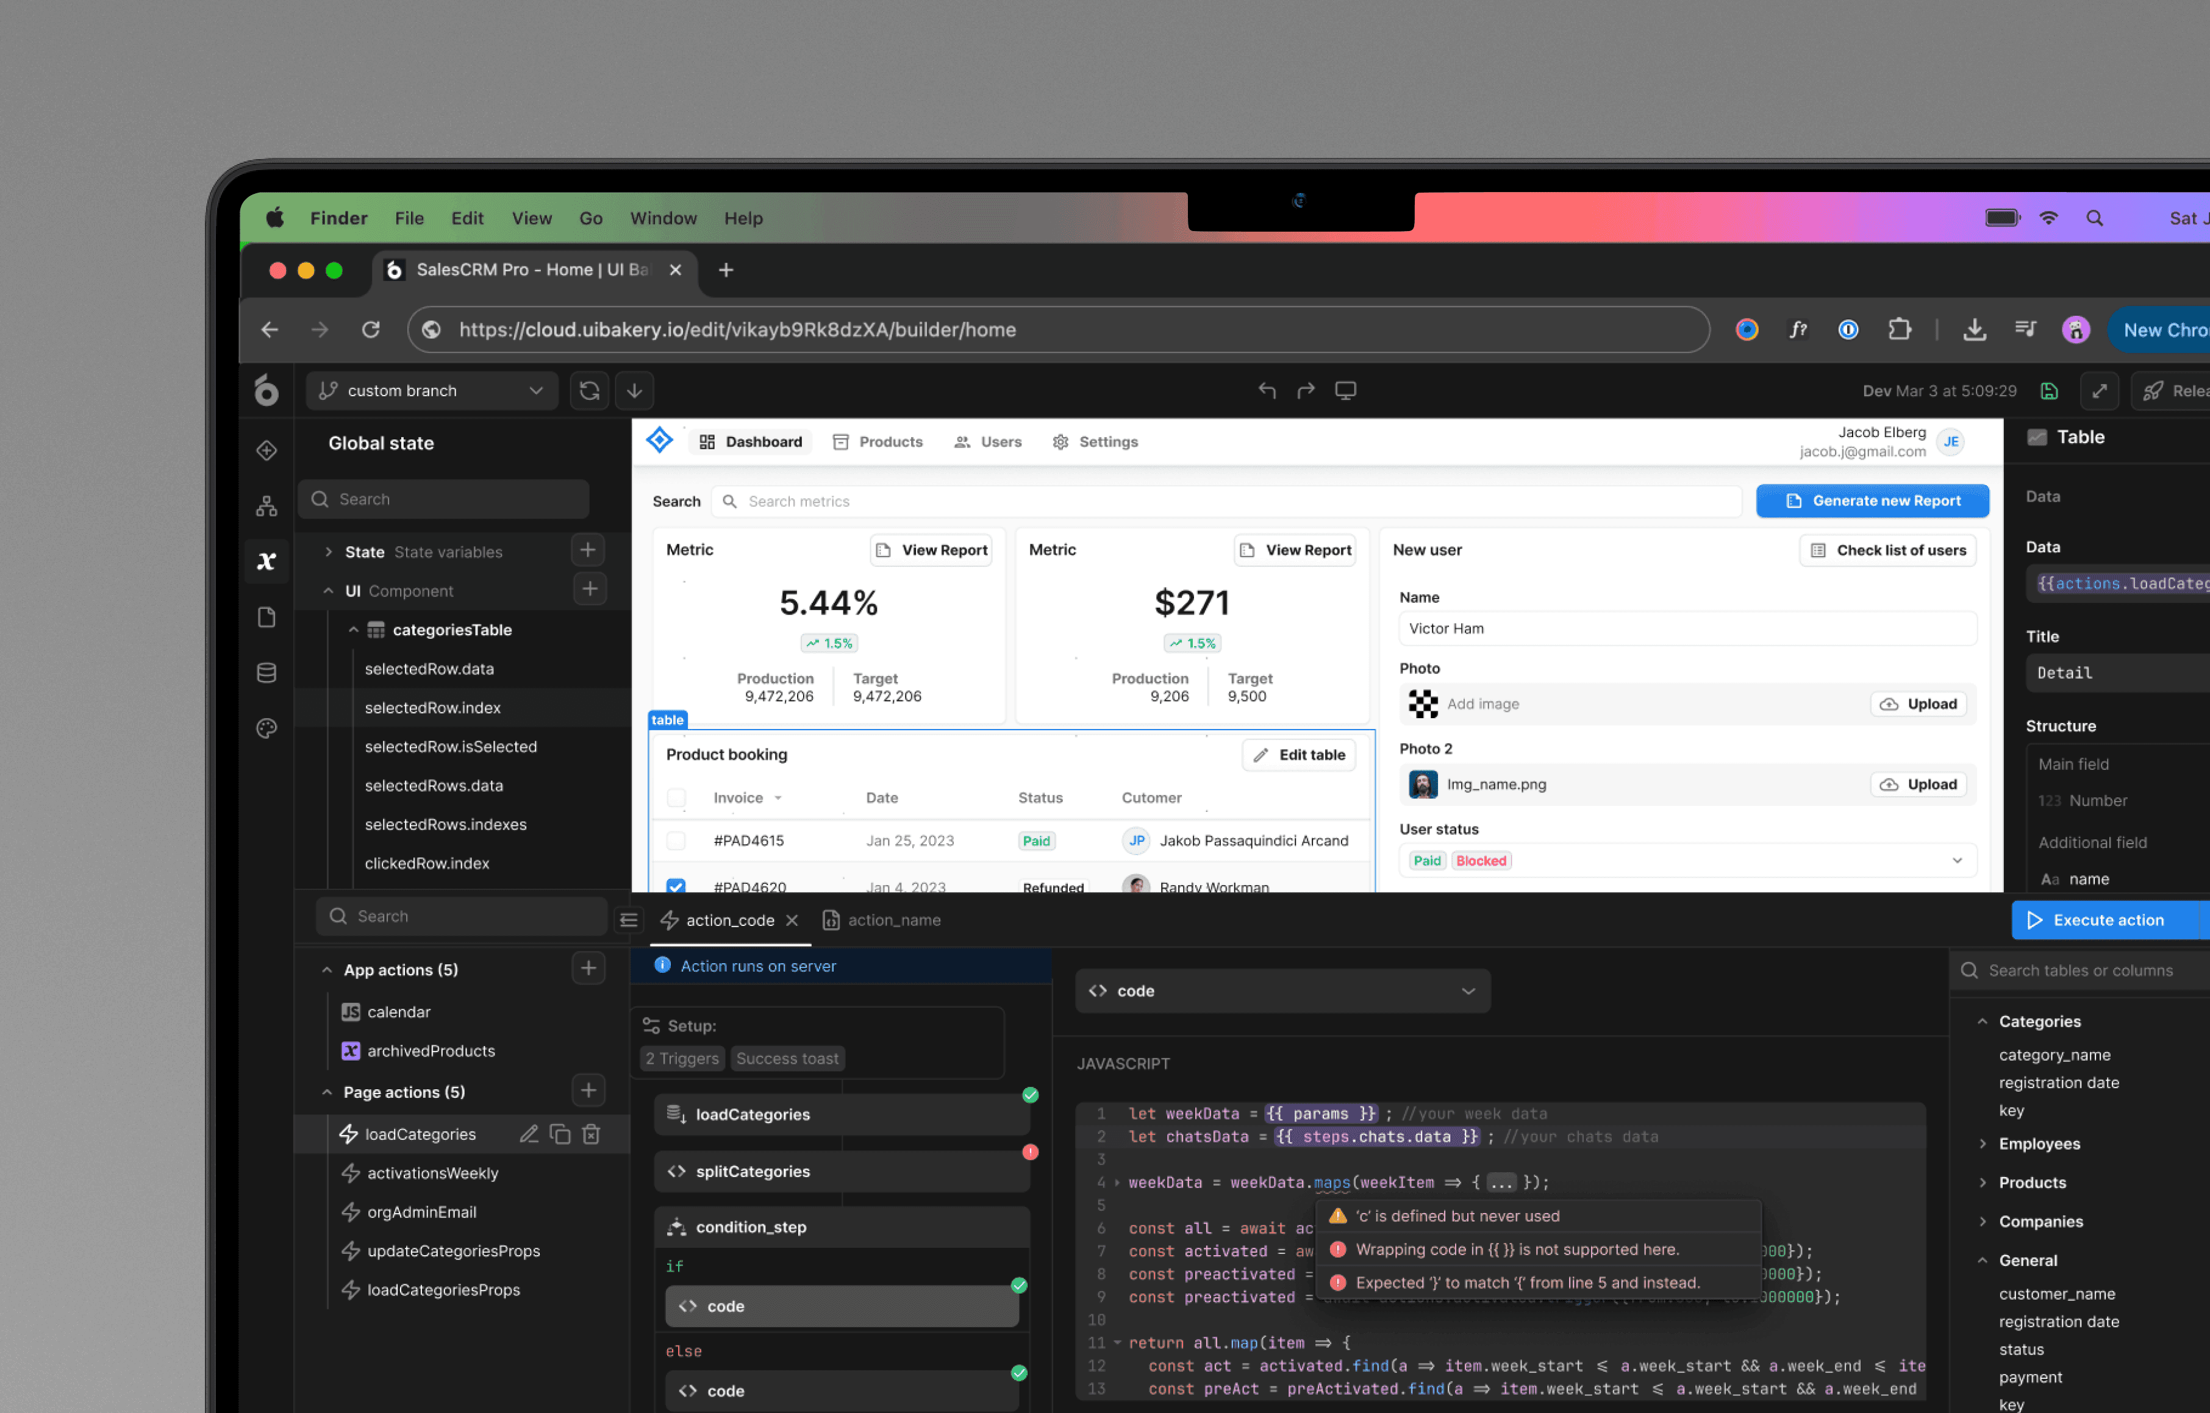Open the desktop preview device icon
This screenshot has width=2210, height=1413.
click(x=1345, y=391)
